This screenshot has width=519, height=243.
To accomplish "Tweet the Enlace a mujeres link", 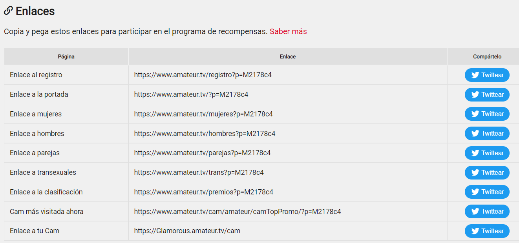I will (x=487, y=114).
